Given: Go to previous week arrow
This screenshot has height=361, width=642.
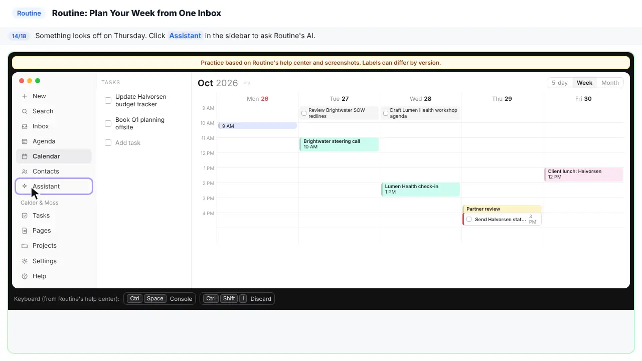Looking at the screenshot, I should click(x=245, y=83).
